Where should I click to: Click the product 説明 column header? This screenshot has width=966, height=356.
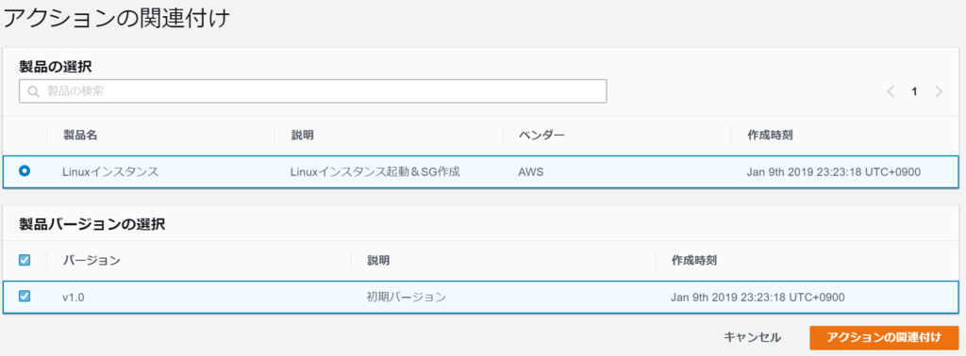[303, 136]
